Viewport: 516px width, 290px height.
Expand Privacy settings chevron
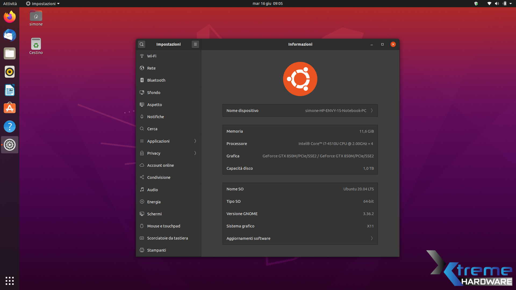tap(195, 153)
